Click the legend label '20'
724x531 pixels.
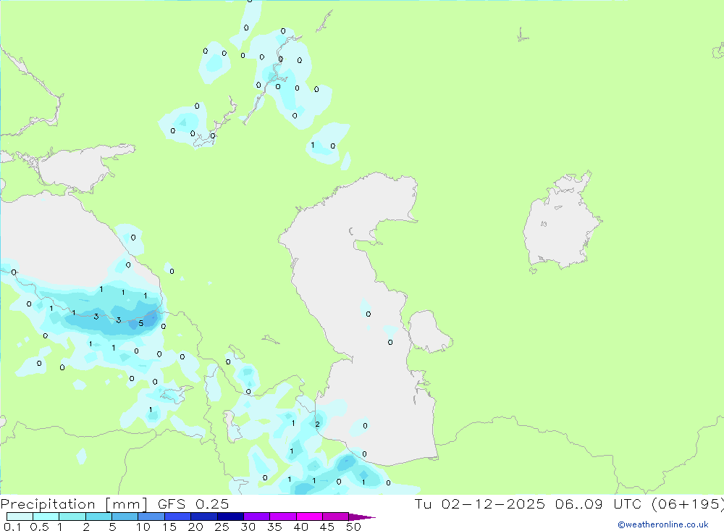[195, 527]
